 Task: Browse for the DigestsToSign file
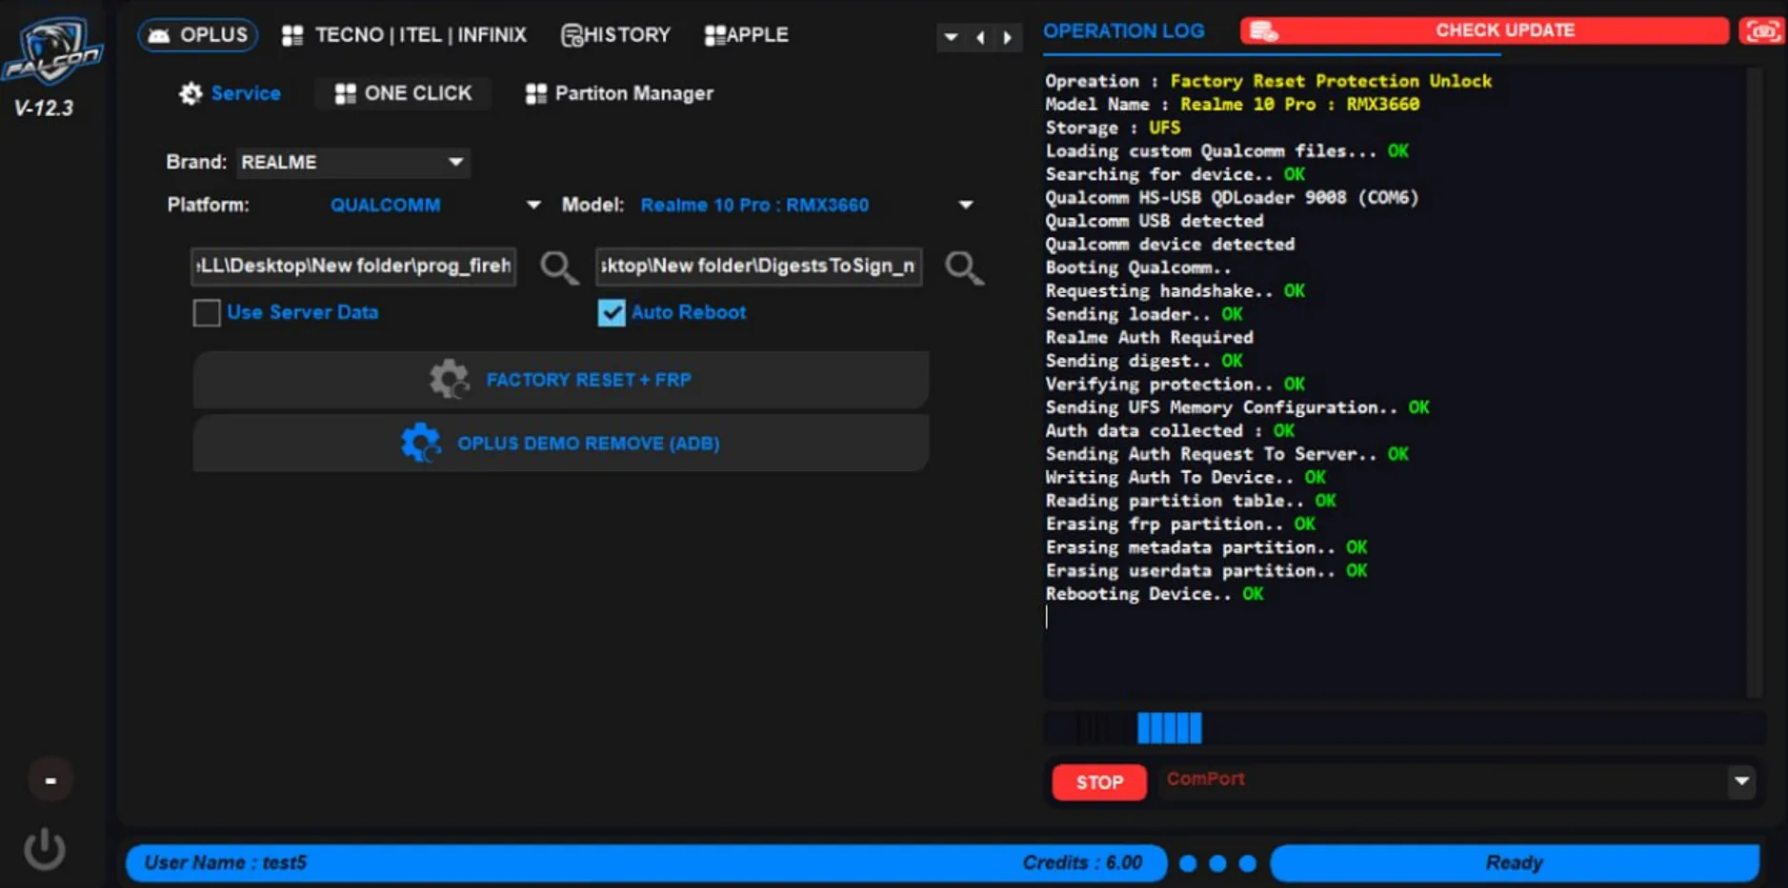tap(964, 267)
